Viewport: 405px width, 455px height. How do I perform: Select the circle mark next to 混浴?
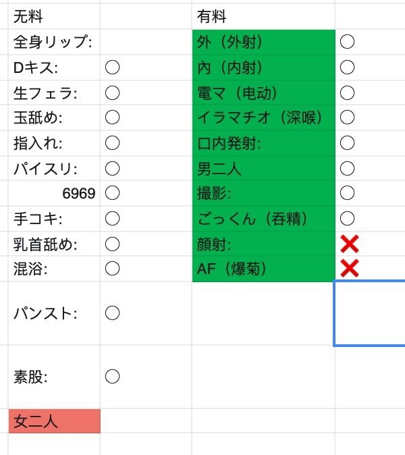tap(113, 269)
